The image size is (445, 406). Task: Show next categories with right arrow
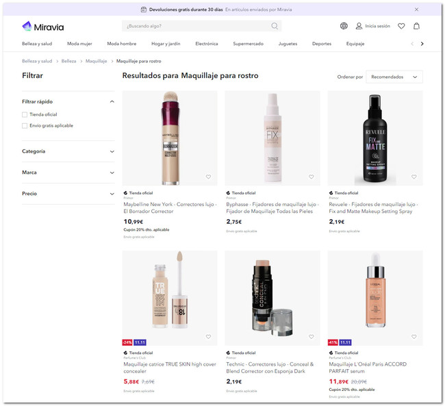pos(422,44)
